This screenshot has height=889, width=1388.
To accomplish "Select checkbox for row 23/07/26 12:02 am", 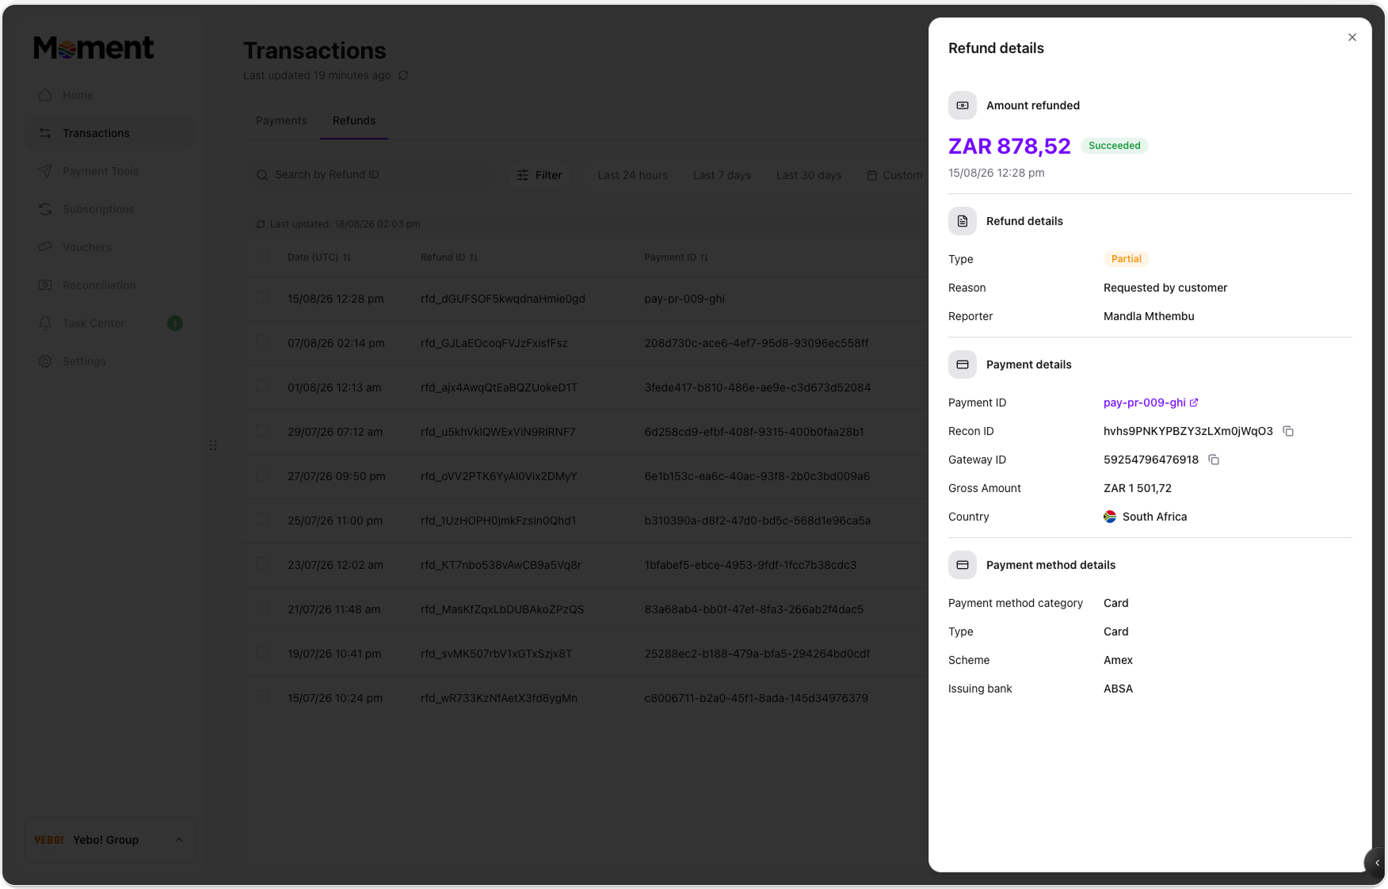I will (x=262, y=563).
